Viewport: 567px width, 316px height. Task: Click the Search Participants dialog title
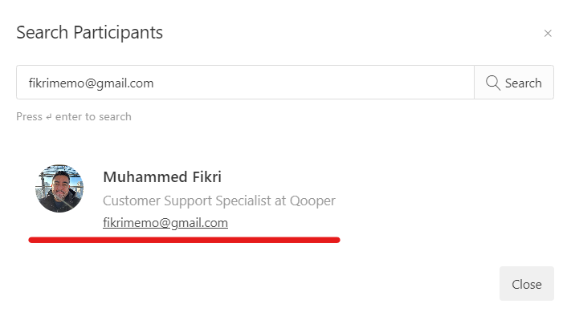89,33
